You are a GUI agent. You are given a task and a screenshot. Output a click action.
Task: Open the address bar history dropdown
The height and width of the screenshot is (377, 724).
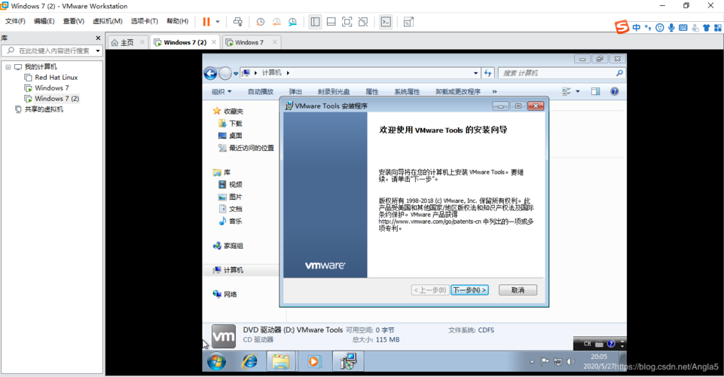point(475,73)
